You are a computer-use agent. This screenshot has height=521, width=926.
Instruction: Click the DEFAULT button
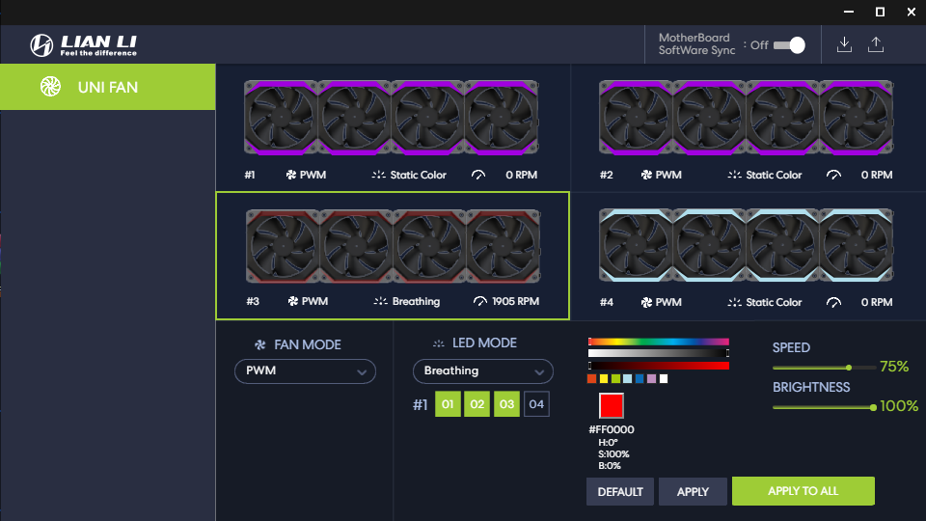(620, 491)
